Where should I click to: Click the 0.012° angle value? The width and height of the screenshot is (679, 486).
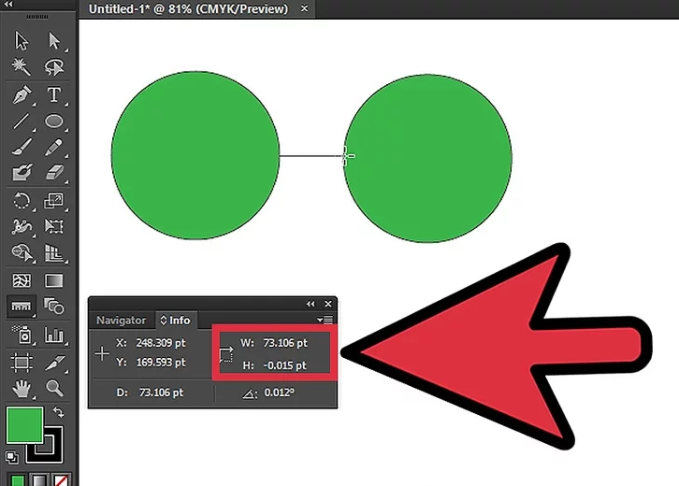280,393
